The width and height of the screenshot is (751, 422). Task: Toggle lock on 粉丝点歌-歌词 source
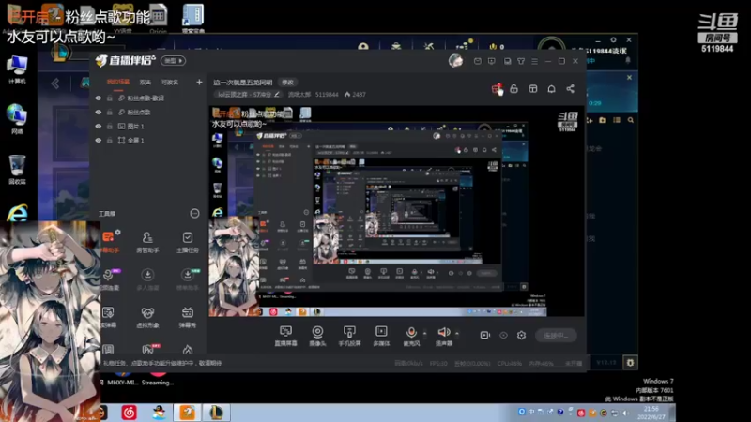pyautogui.click(x=110, y=98)
